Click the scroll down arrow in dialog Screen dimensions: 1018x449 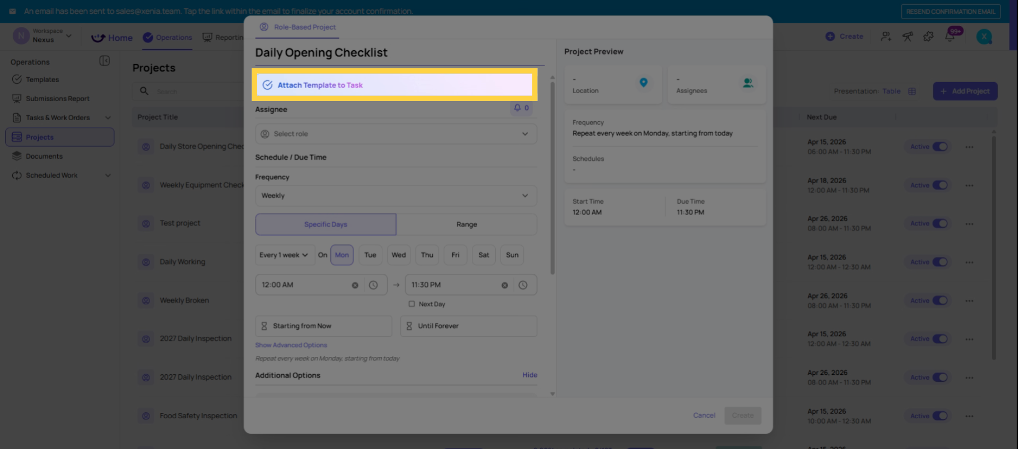[552, 394]
